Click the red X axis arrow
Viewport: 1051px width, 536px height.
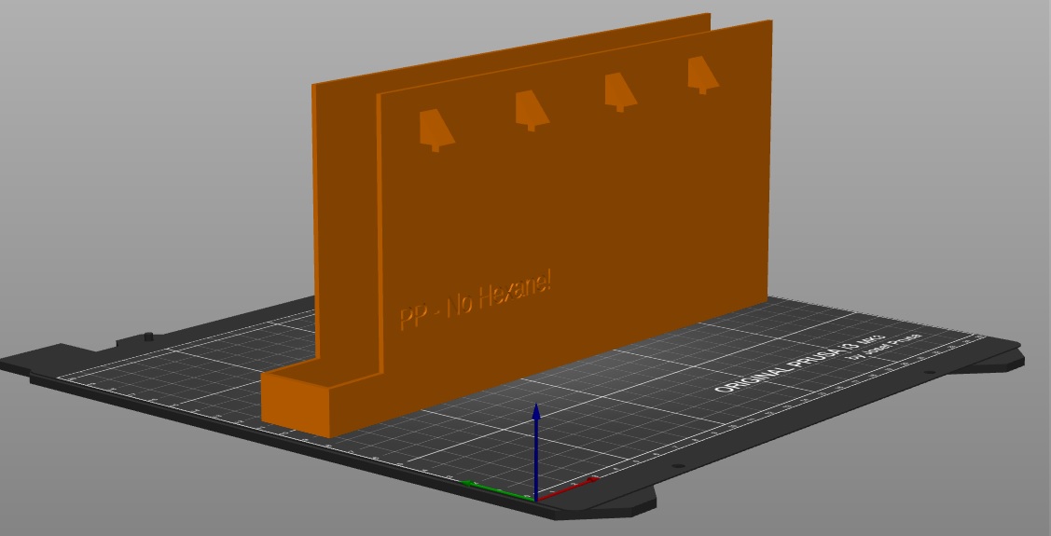pyautogui.click(x=567, y=489)
